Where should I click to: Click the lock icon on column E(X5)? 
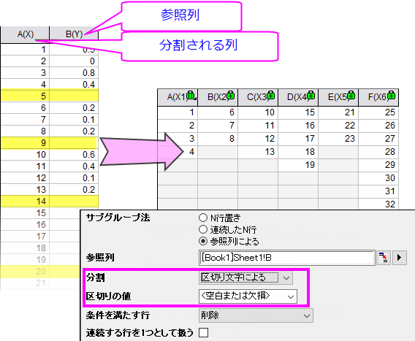tap(351, 95)
